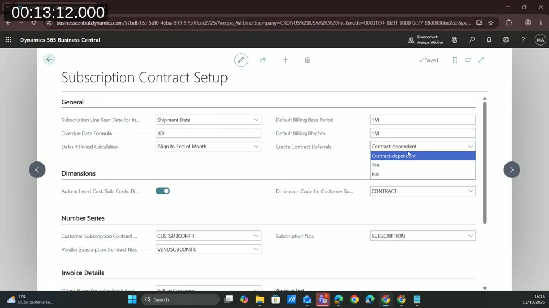Image resolution: width=549 pixels, height=308 pixels.
Task: Click the header search magnifier icon
Action: pos(472,40)
